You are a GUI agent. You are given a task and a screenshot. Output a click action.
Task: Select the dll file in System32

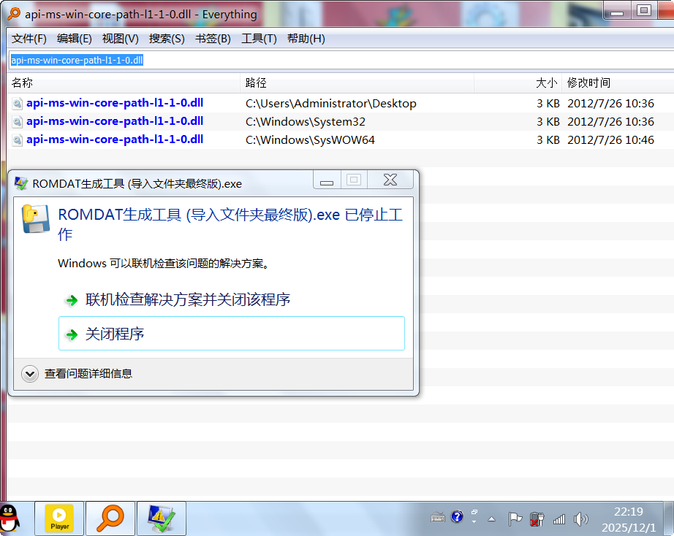click(x=115, y=121)
